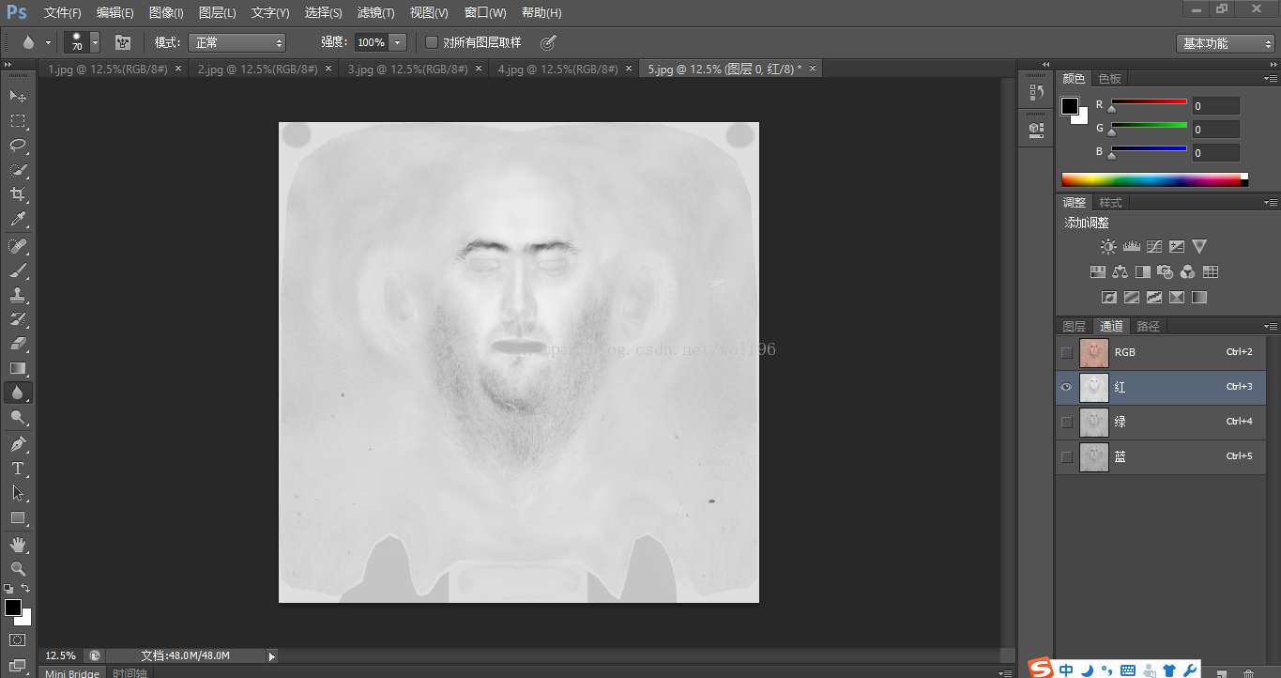Add Exposure adjustment
1281x678 pixels.
(x=1177, y=247)
